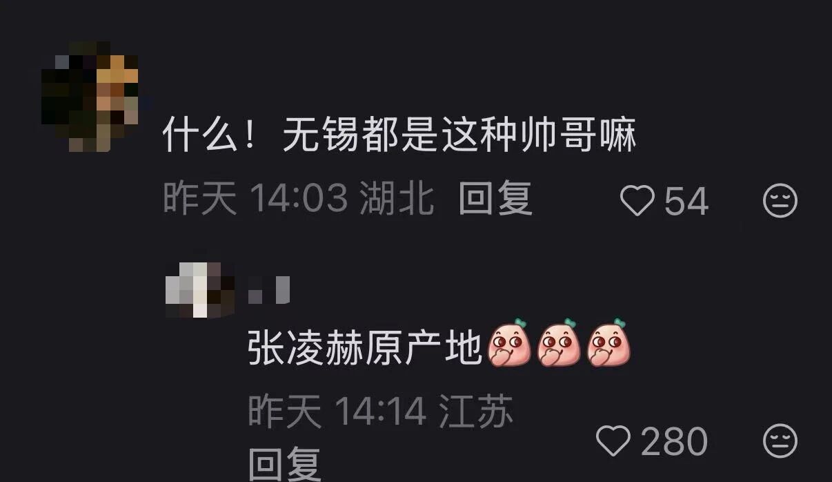The image size is (832, 482).
Task: Open the first commenter's pixelated avatar
Action: click(x=90, y=97)
